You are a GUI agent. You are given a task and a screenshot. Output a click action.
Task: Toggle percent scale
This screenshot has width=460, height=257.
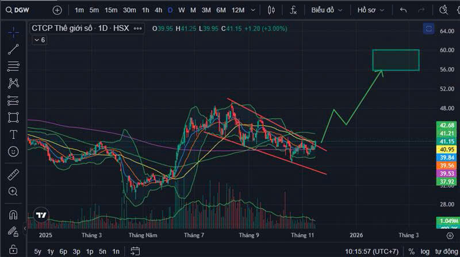412,251
